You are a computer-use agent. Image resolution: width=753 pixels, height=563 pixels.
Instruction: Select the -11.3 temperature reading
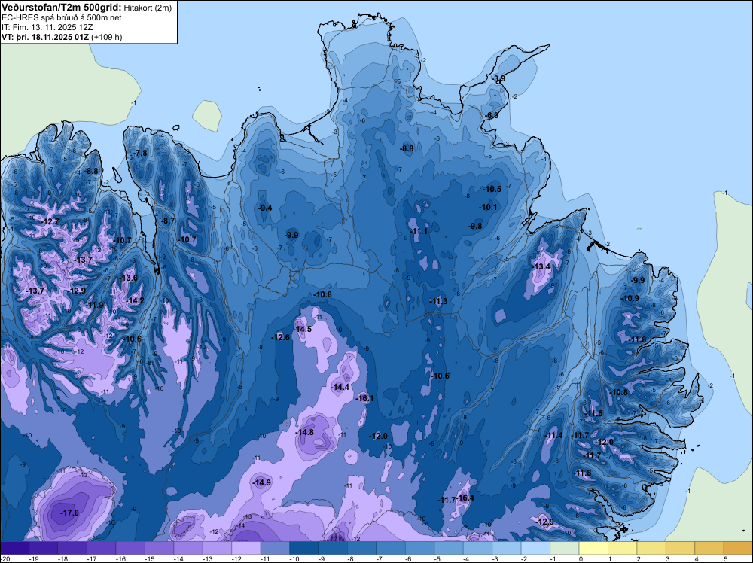(438, 301)
